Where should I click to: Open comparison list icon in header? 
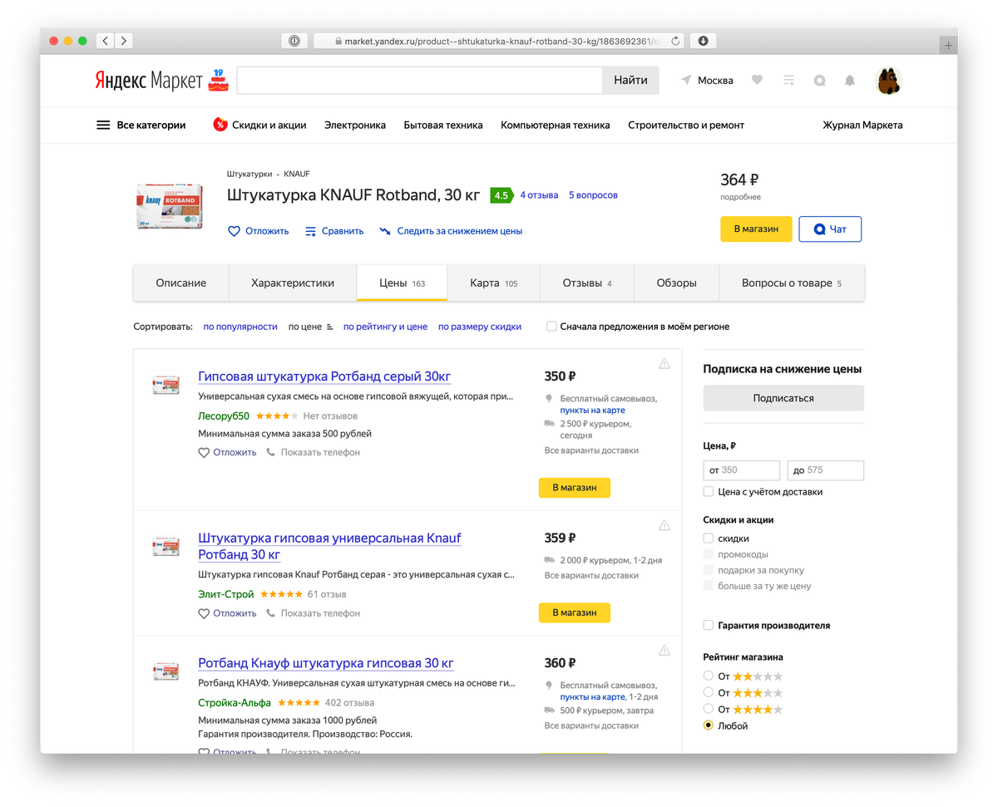[788, 80]
